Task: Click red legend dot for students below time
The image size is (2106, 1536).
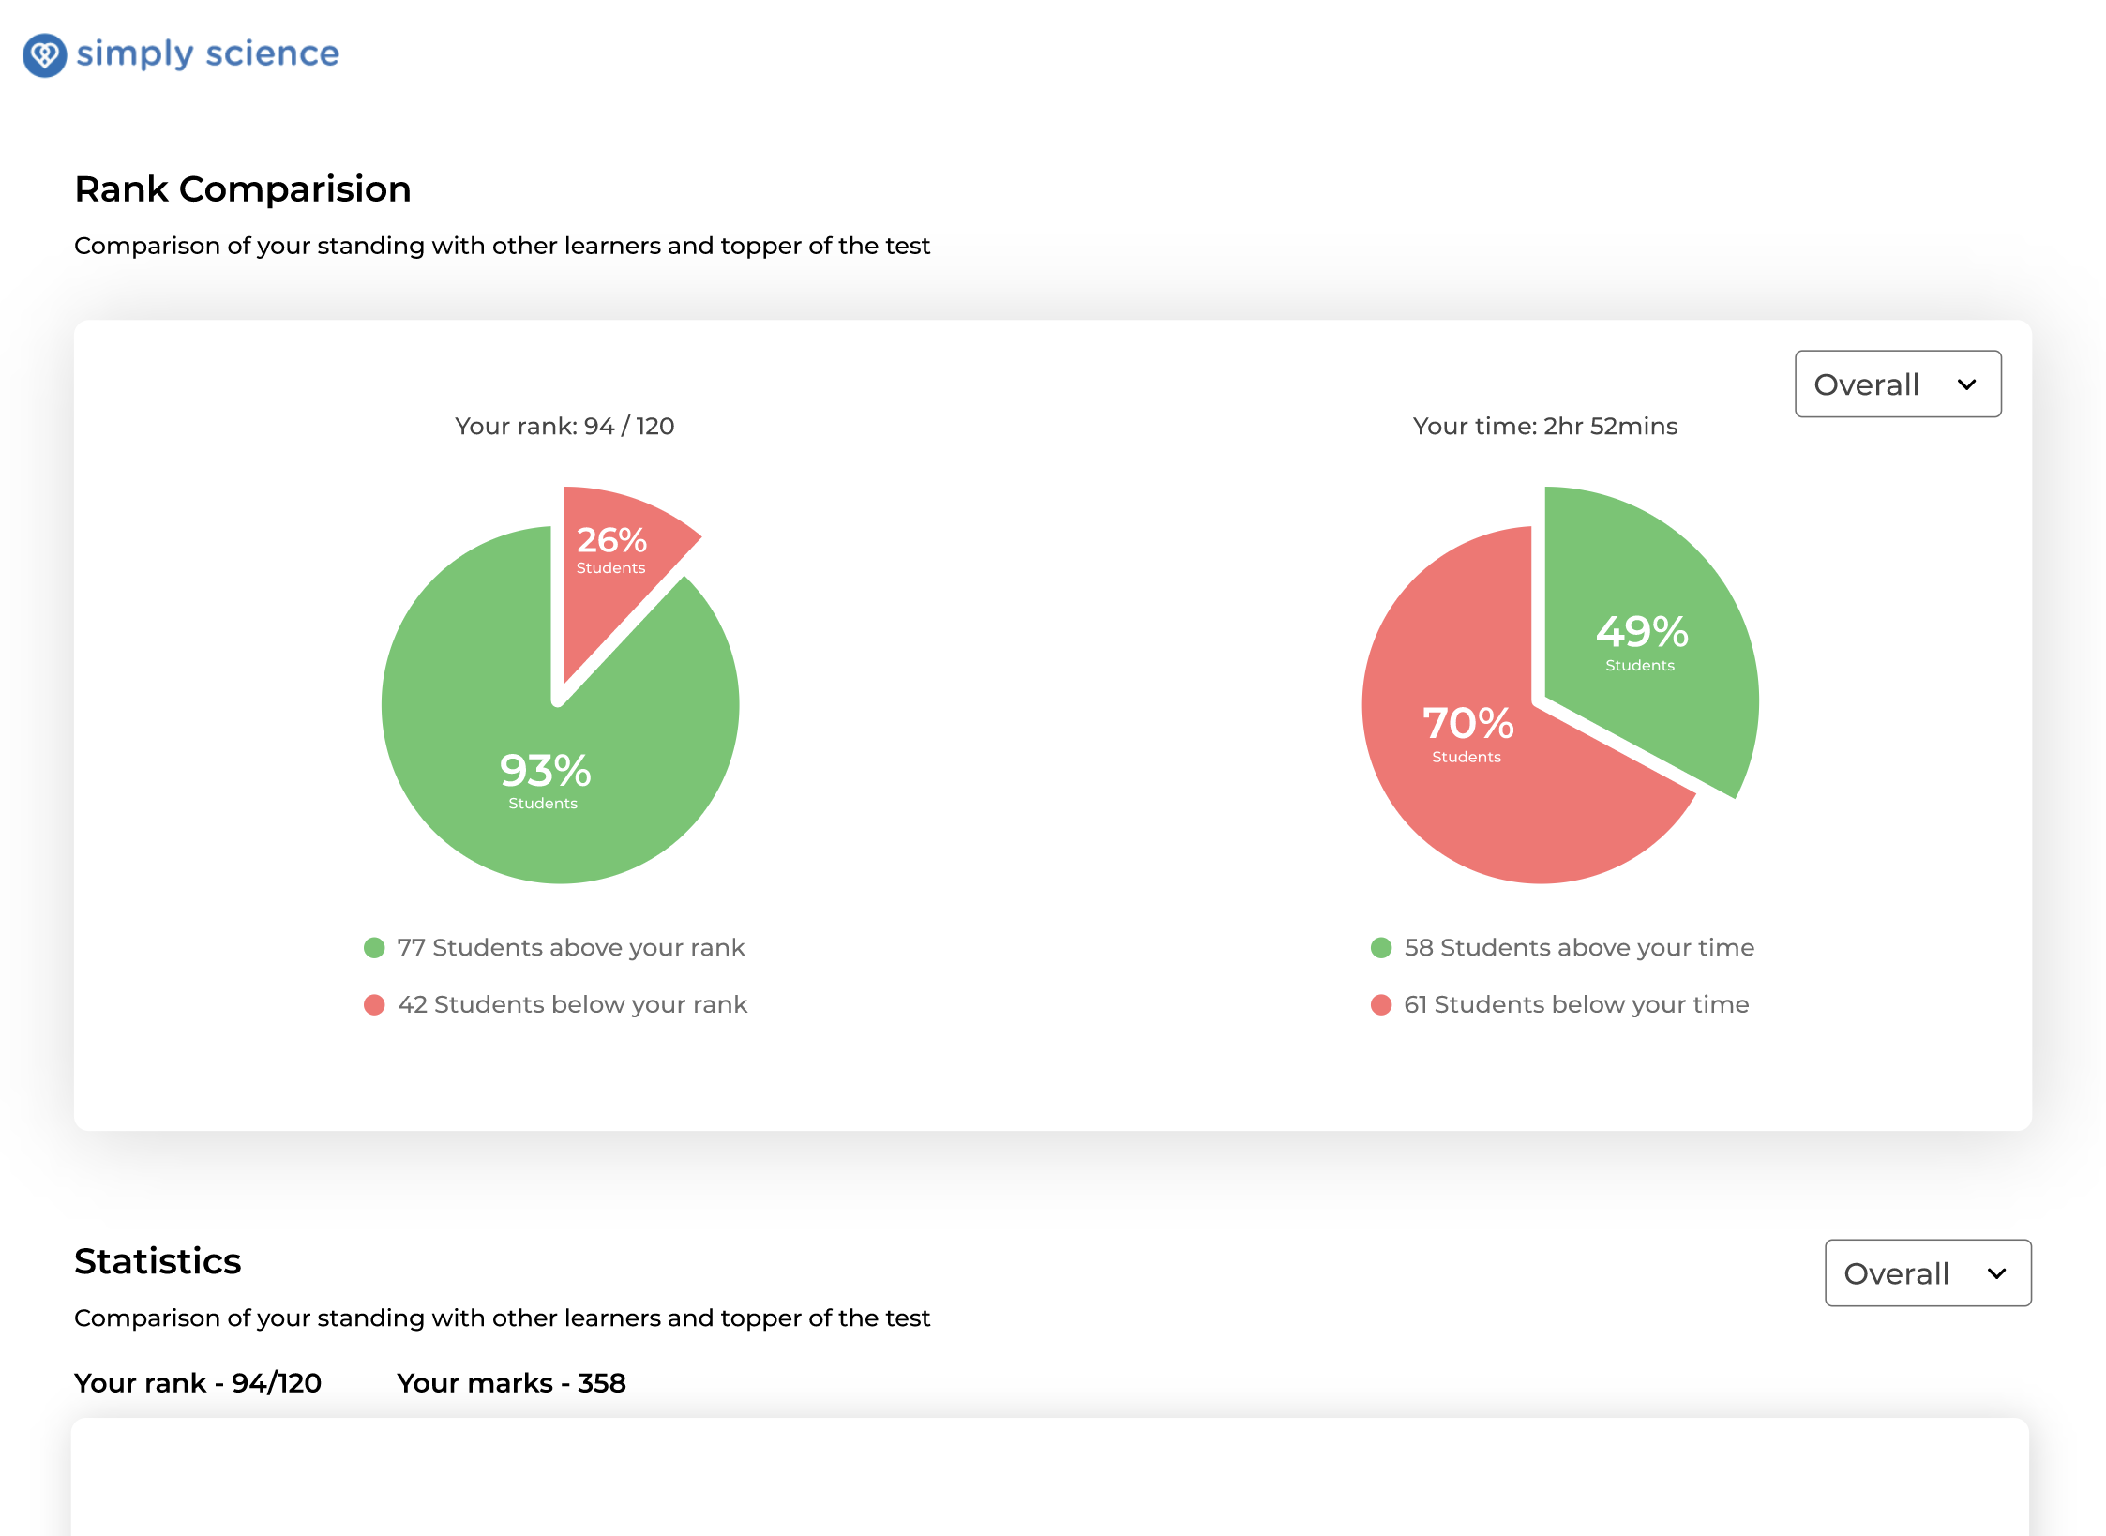Action: click(1381, 1004)
